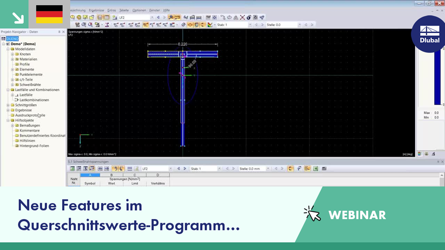Select the DUENQ root tree item
The image size is (445, 250).
click(12, 39)
